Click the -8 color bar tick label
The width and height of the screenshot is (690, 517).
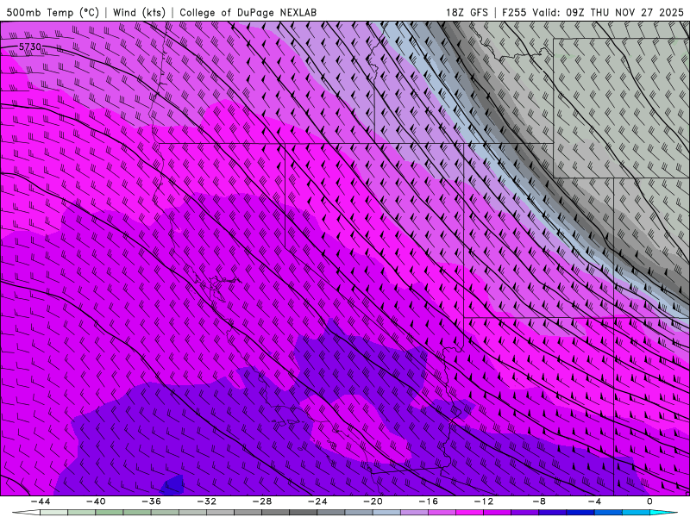click(x=539, y=501)
